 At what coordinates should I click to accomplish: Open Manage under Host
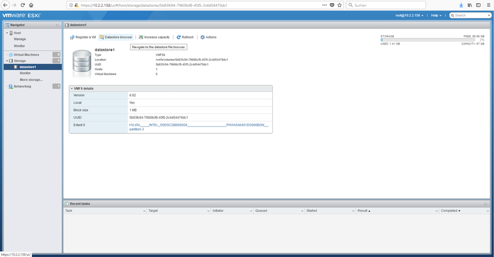(x=20, y=39)
